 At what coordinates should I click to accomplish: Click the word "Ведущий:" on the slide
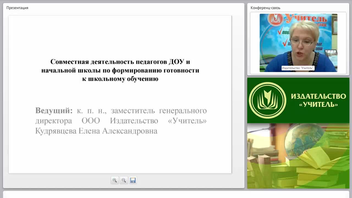(x=54, y=111)
